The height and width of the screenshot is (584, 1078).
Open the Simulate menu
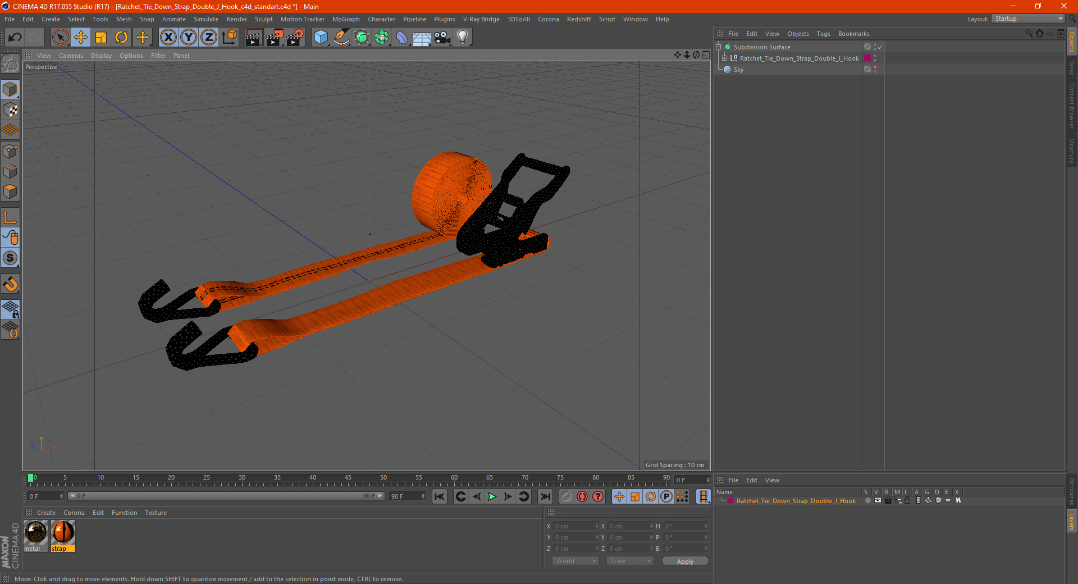[206, 19]
